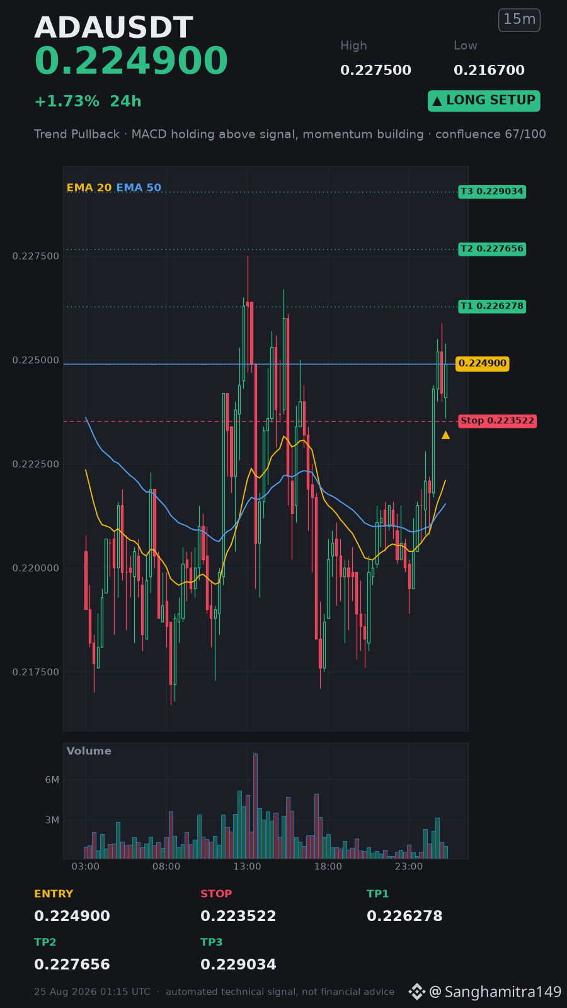Click the 0.225000 price axis label

36,360
